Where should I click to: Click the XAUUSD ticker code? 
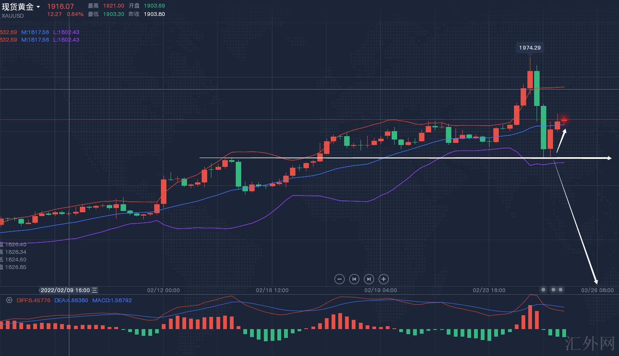tap(13, 16)
